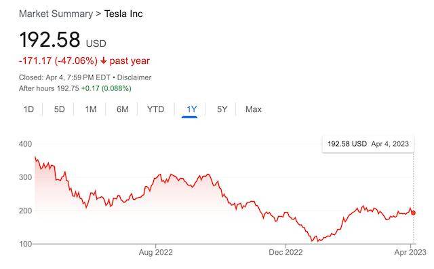
Task: Click the 192.58 USD headline price
Action: point(62,39)
